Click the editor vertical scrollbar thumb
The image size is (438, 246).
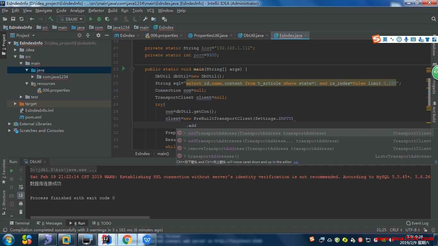(430, 92)
